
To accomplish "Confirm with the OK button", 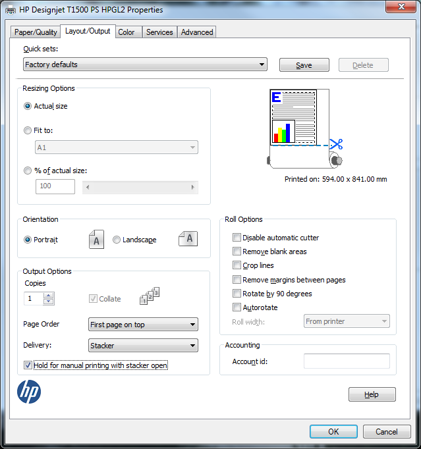I will point(333,431).
